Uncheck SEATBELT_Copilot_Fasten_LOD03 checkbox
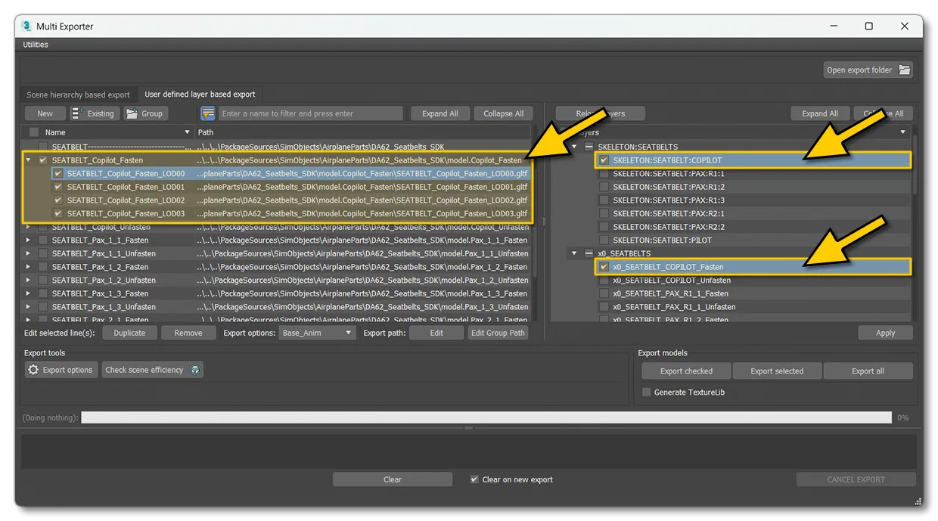The image size is (938, 521). tap(58, 213)
